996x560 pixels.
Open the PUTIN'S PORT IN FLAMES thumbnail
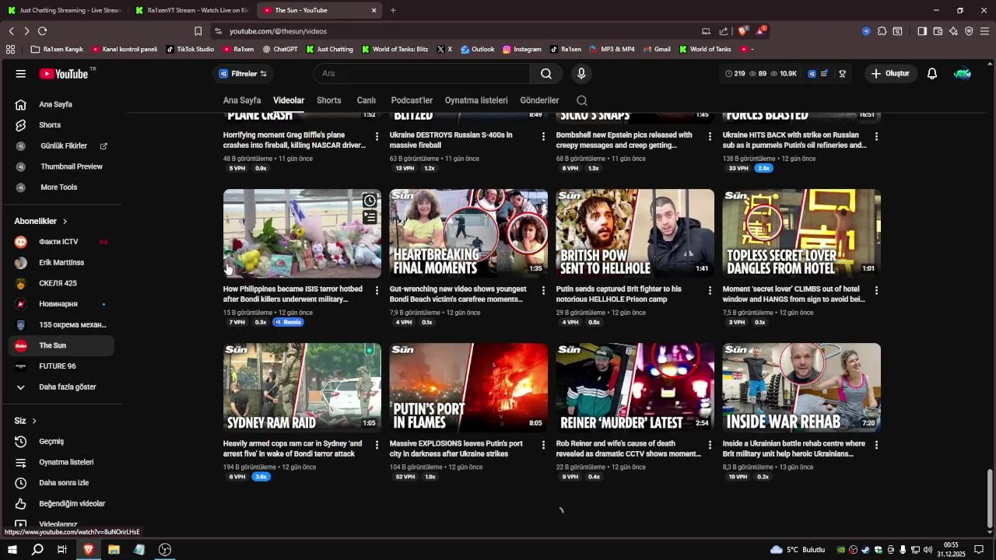point(468,388)
